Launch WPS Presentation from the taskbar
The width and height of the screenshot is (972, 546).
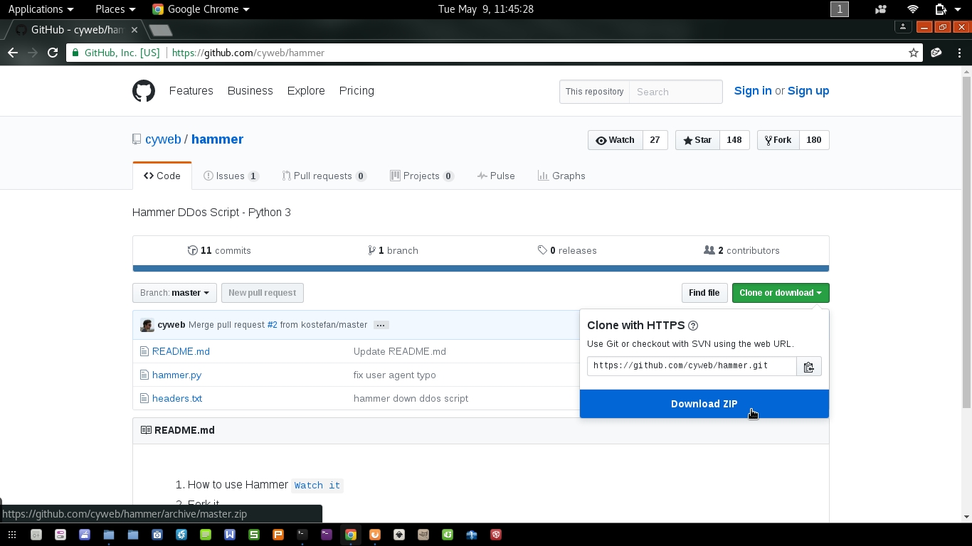(x=278, y=535)
